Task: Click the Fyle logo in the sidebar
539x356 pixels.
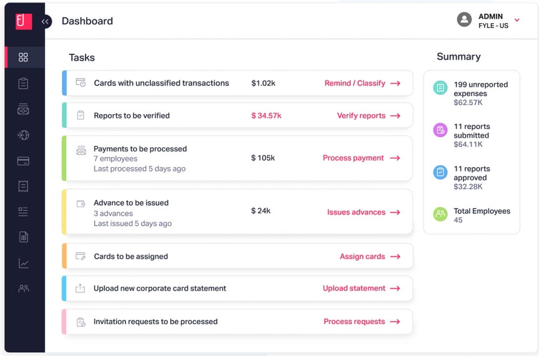Action: click(x=24, y=21)
